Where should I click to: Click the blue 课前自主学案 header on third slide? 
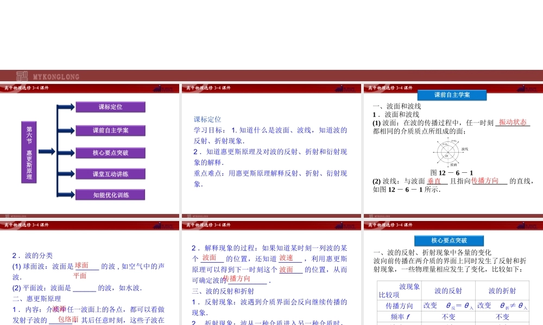452,95
